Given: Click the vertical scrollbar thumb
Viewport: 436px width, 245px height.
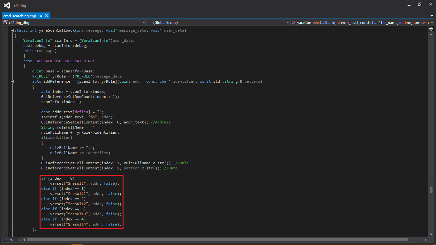Looking at the screenshot, I should point(431,190).
